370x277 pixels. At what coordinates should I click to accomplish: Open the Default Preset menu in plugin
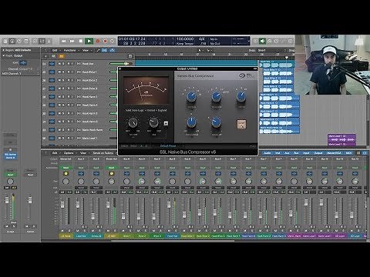168,146
